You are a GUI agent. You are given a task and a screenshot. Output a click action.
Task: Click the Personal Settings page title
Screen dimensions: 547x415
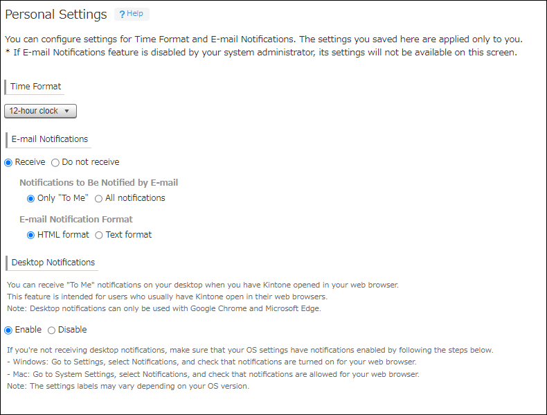point(56,15)
